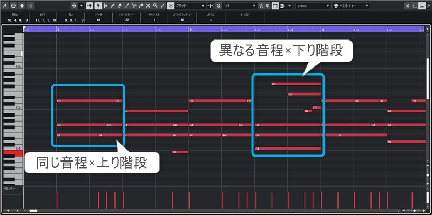Select the Glue tool

[141, 5]
